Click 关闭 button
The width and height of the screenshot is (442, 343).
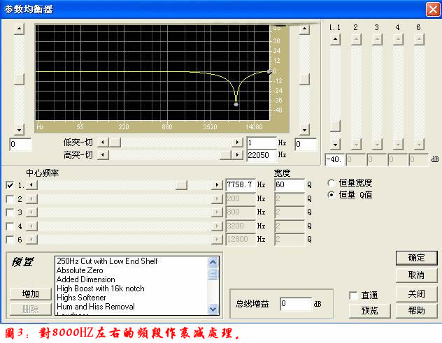tap(416, 294)
